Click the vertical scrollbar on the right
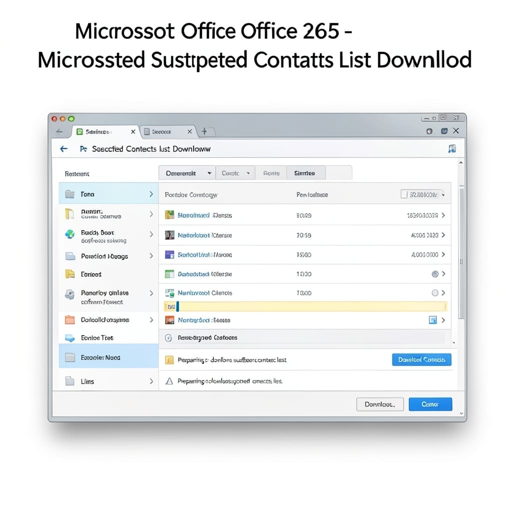The image size is (512, 512). 461,253
